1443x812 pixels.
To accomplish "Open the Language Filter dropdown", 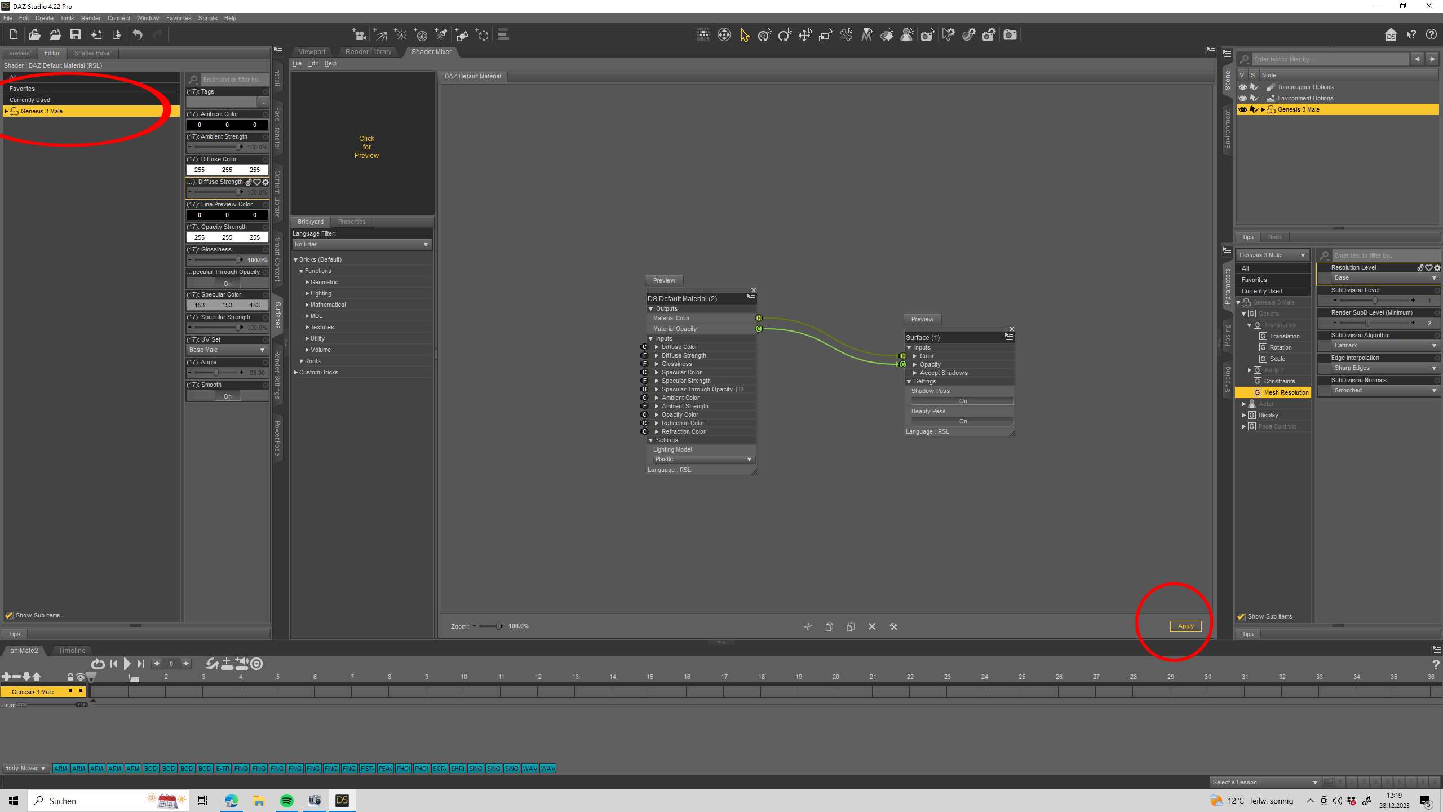I will [361, 244].
